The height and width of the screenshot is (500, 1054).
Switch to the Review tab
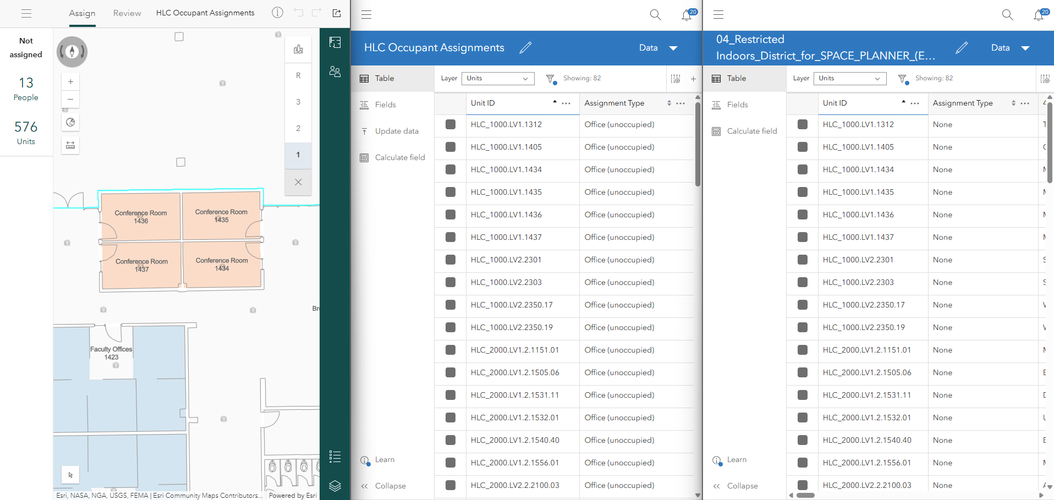pyautogui.click(x=127, y=13)
